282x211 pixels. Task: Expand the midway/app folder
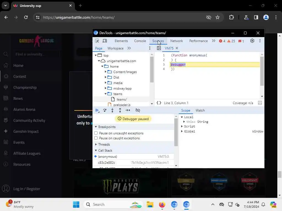105,88
